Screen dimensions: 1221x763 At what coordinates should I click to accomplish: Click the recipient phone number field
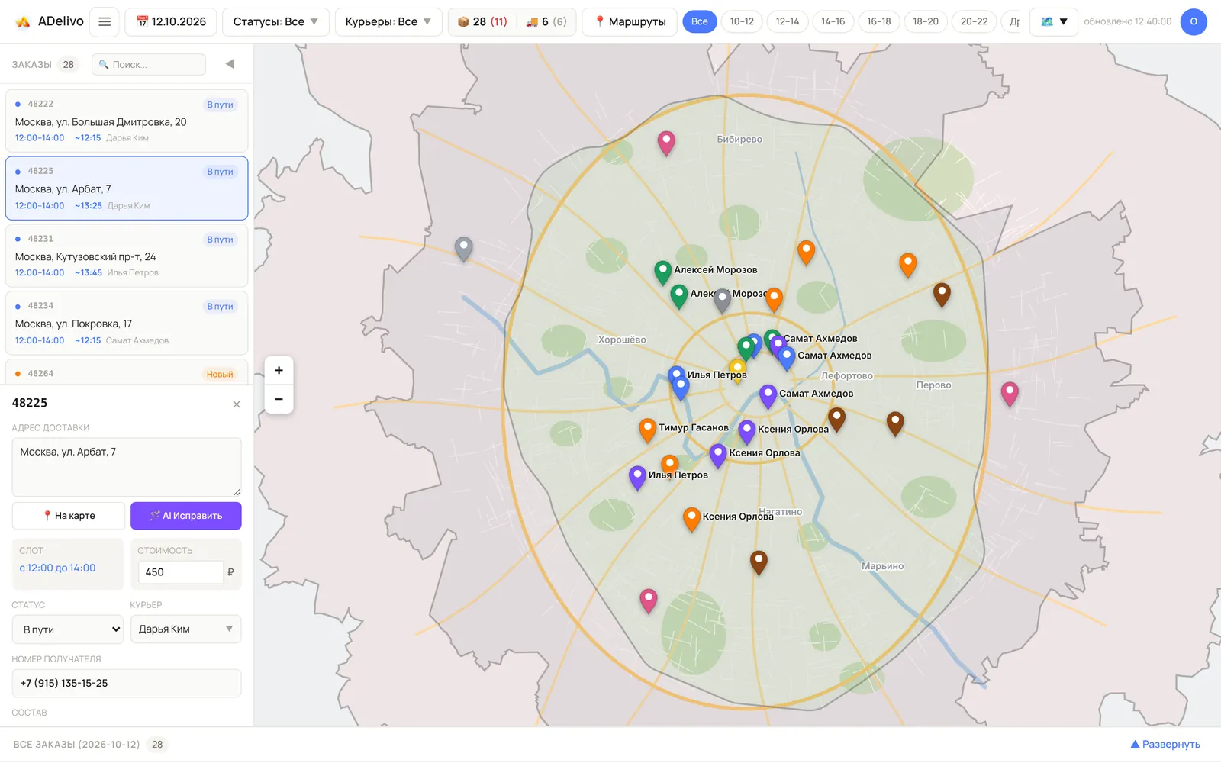click(127, 684)
